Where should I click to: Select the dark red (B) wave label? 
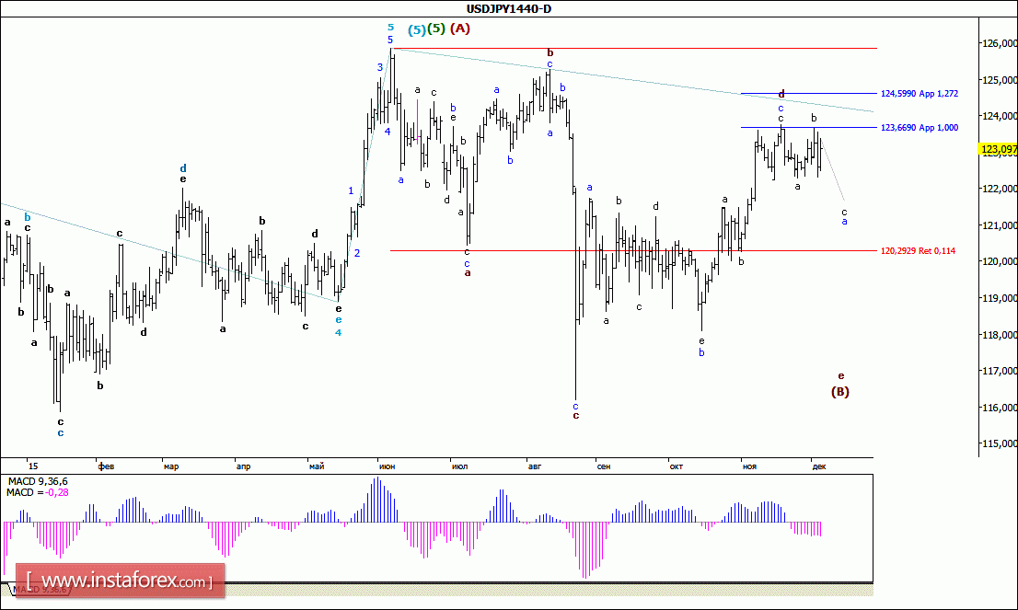coord(840,391)
